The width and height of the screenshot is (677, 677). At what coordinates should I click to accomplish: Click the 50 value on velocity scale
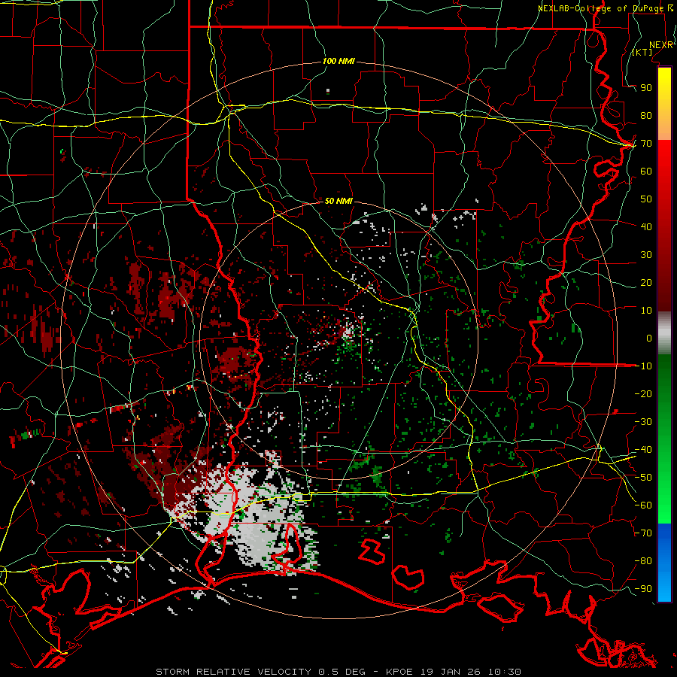[646, 199]
